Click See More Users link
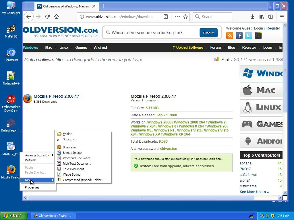The height and width of the screenshot is (220, 294). tap(254, 192)
